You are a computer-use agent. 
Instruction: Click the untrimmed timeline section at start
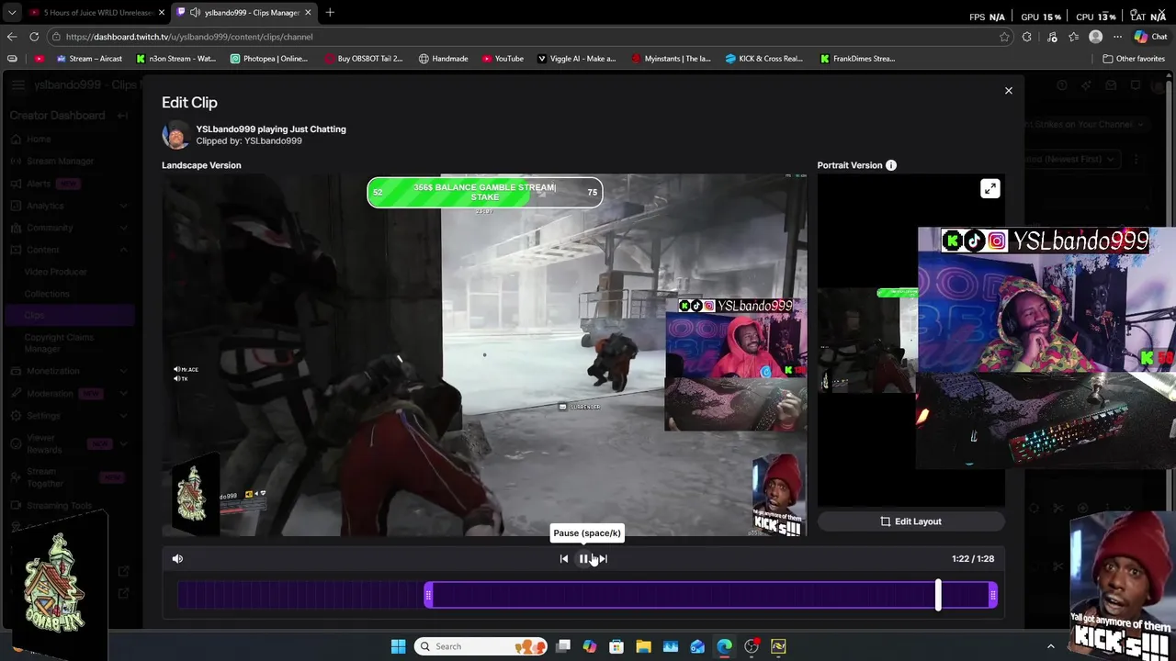pos(300,595)
